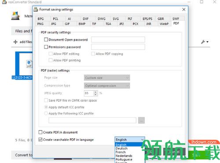Switch to the TIF format tab
This screenshot has width=220, height=163.
(94, 24)
